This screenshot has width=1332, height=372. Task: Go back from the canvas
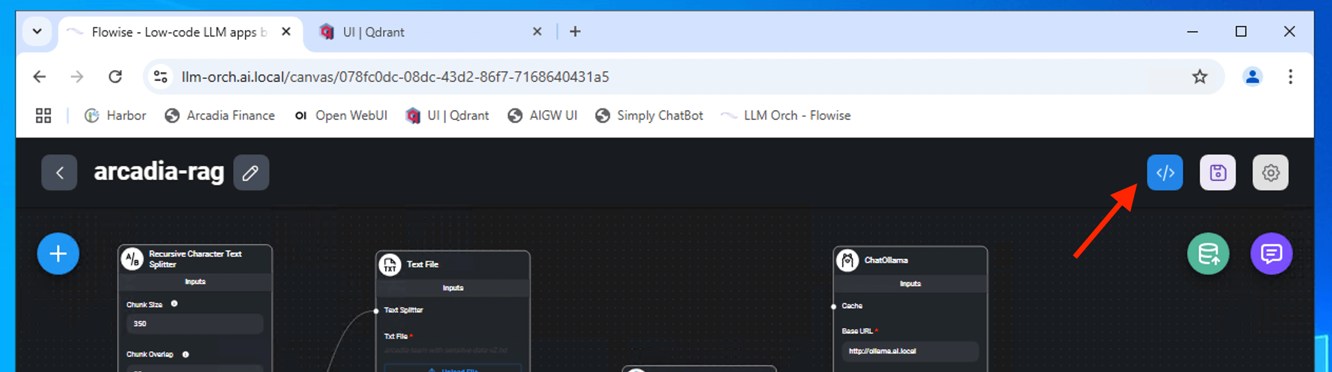click(x=59, y=172)
